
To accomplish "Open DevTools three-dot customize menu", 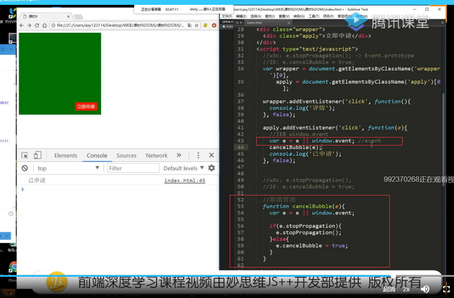I will click(x=198, y=155).
